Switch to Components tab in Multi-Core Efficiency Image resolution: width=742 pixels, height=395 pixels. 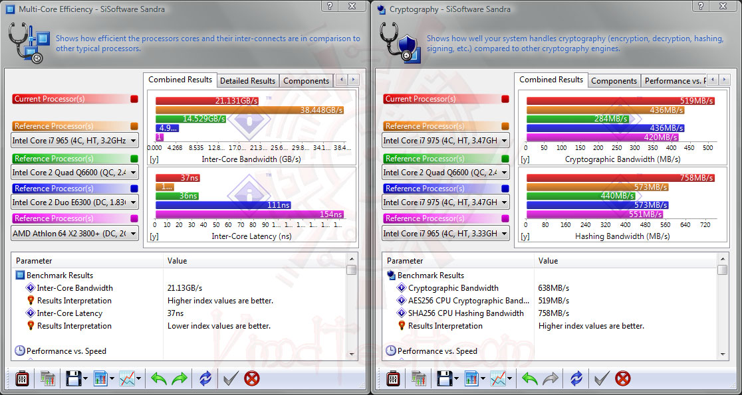click(306, 81)
